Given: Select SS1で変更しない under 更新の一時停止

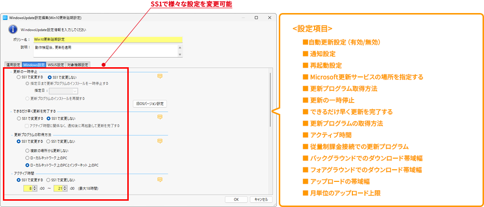Looking at the screenshot, I should (x=62, y=77).
